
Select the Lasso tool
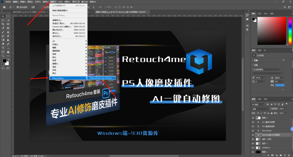pyautogui.click(x=3, y=20)
